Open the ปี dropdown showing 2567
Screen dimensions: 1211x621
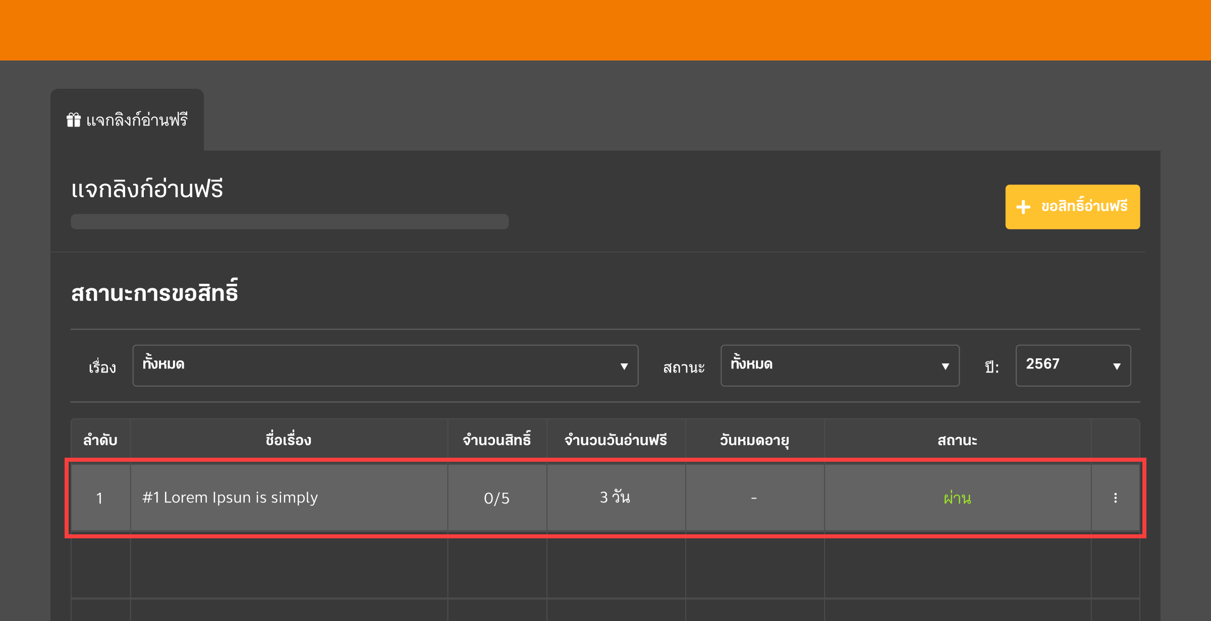pos(1073,365)
